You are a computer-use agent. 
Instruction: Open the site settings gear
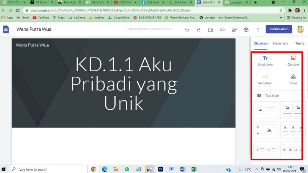click(x=246, y=30)
